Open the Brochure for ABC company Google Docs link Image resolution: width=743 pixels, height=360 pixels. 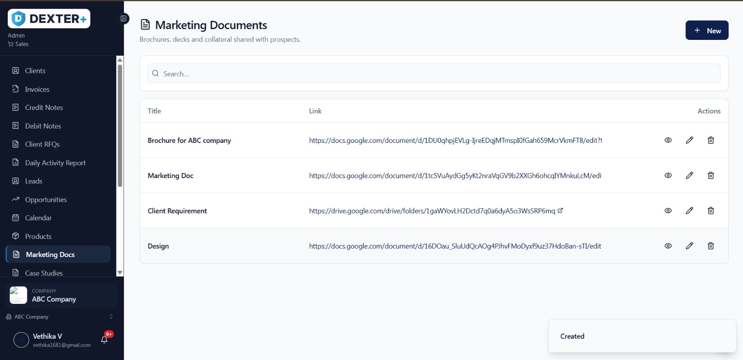click(456, 140)
